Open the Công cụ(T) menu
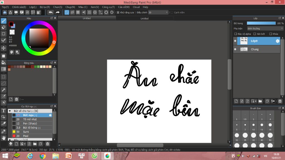 (109, 7)
